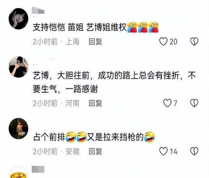
Task: Tap the broken heart on the Henan comment
Action: [194, 103]
